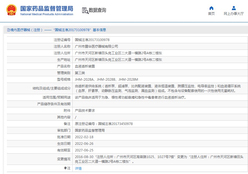Screen dimensions: 248x174
Task: Click the 适用范围/预期用途 row label
Action: point(56,97)
